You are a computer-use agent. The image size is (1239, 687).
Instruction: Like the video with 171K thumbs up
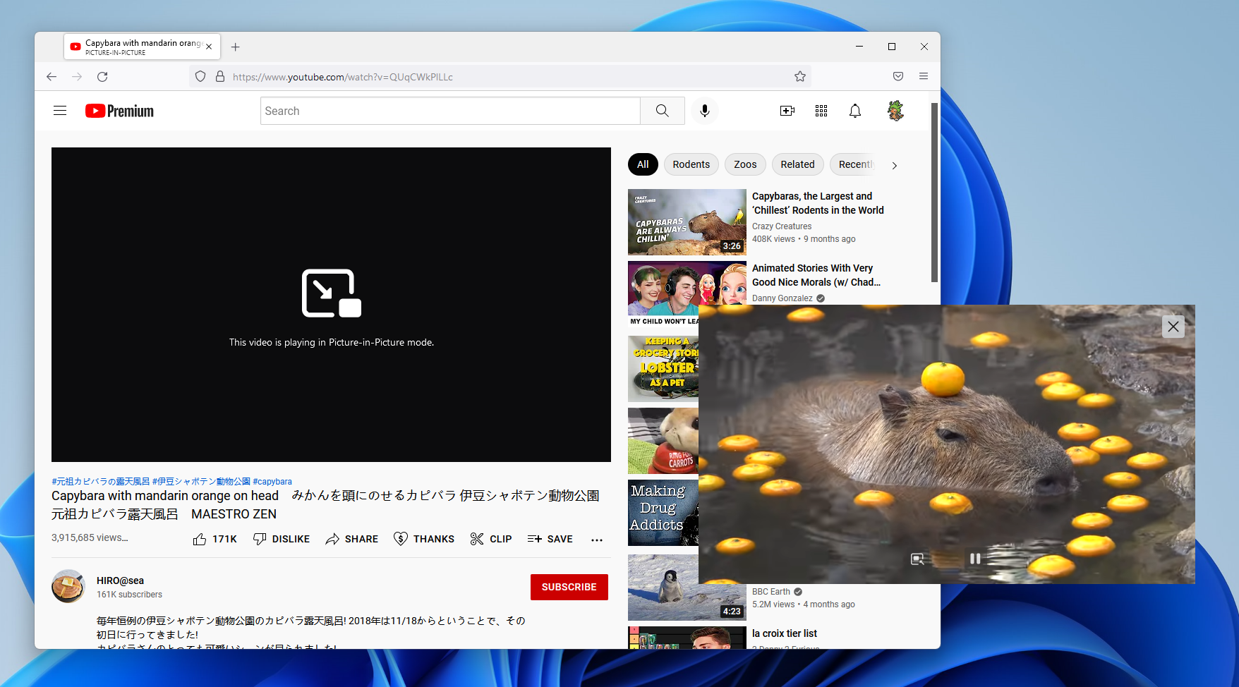214,539
